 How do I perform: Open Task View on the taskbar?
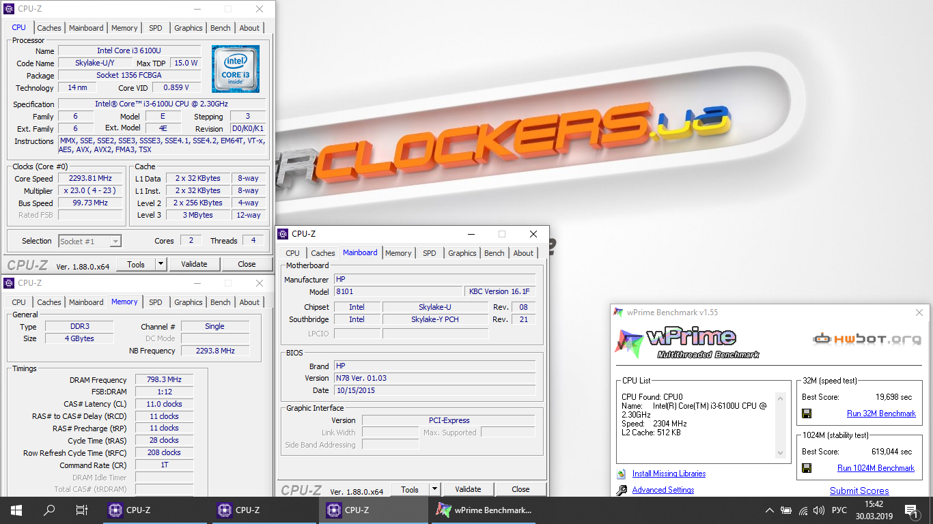(x=82, y=510)
